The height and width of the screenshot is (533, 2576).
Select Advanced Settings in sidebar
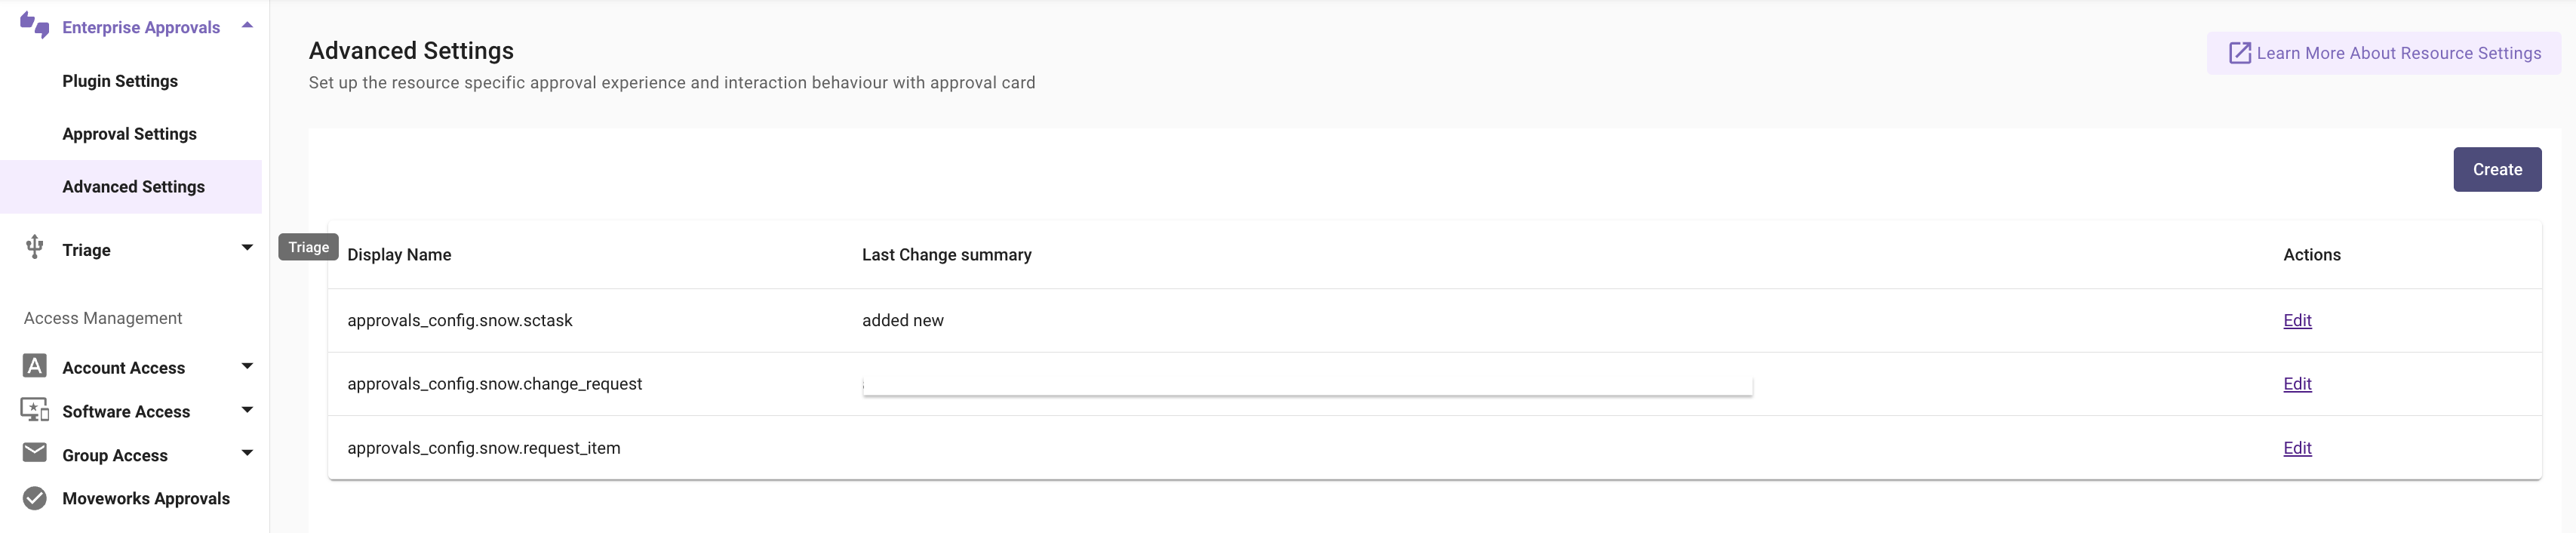point(133,187)
